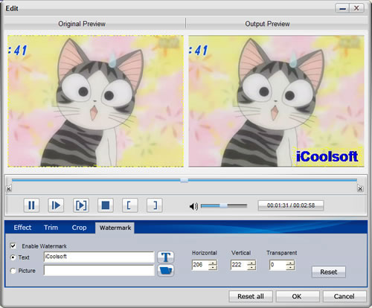Image resolution: width=372 pixels, height=308 pixels.
Task: Mute audio with the speaker icon
Action: [193, 206]
